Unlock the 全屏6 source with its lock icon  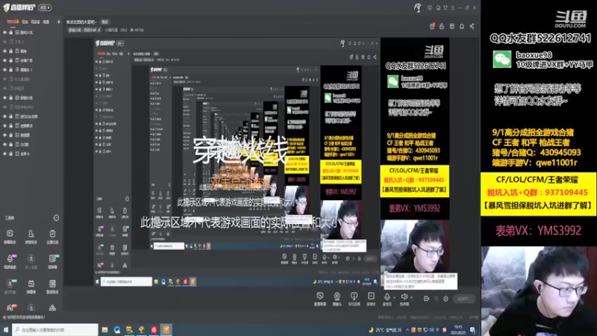pyautogui.click(x=10, y=154)
